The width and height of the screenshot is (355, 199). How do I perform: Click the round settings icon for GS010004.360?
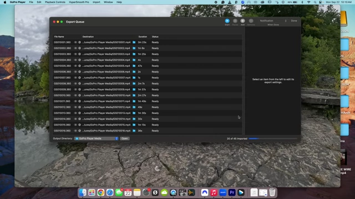79,60
